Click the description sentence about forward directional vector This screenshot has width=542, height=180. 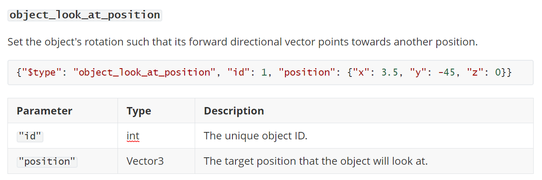(x=242, y=42)
